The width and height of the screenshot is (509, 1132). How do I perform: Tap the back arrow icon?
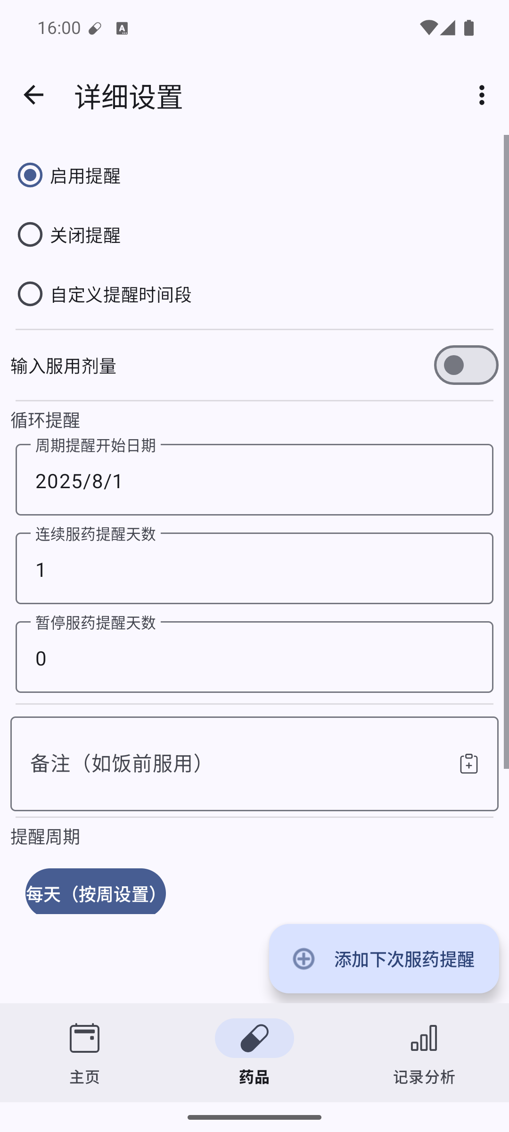point(33,95)
